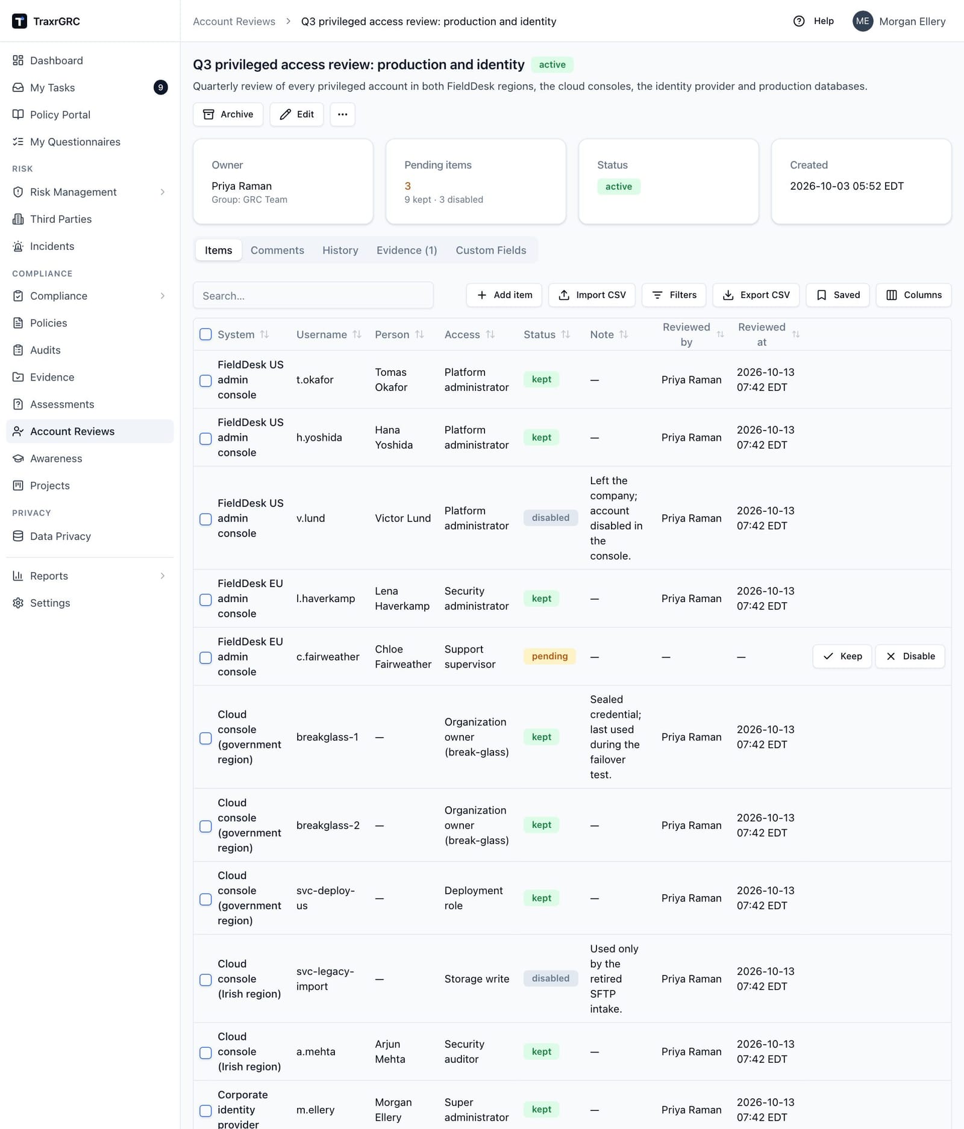Click Disable for c.fairweather
Screen dimensions: 964x1129
click(x=910, y=656)
